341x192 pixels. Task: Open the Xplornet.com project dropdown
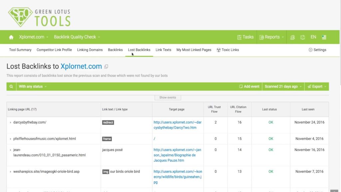[34, 37]
